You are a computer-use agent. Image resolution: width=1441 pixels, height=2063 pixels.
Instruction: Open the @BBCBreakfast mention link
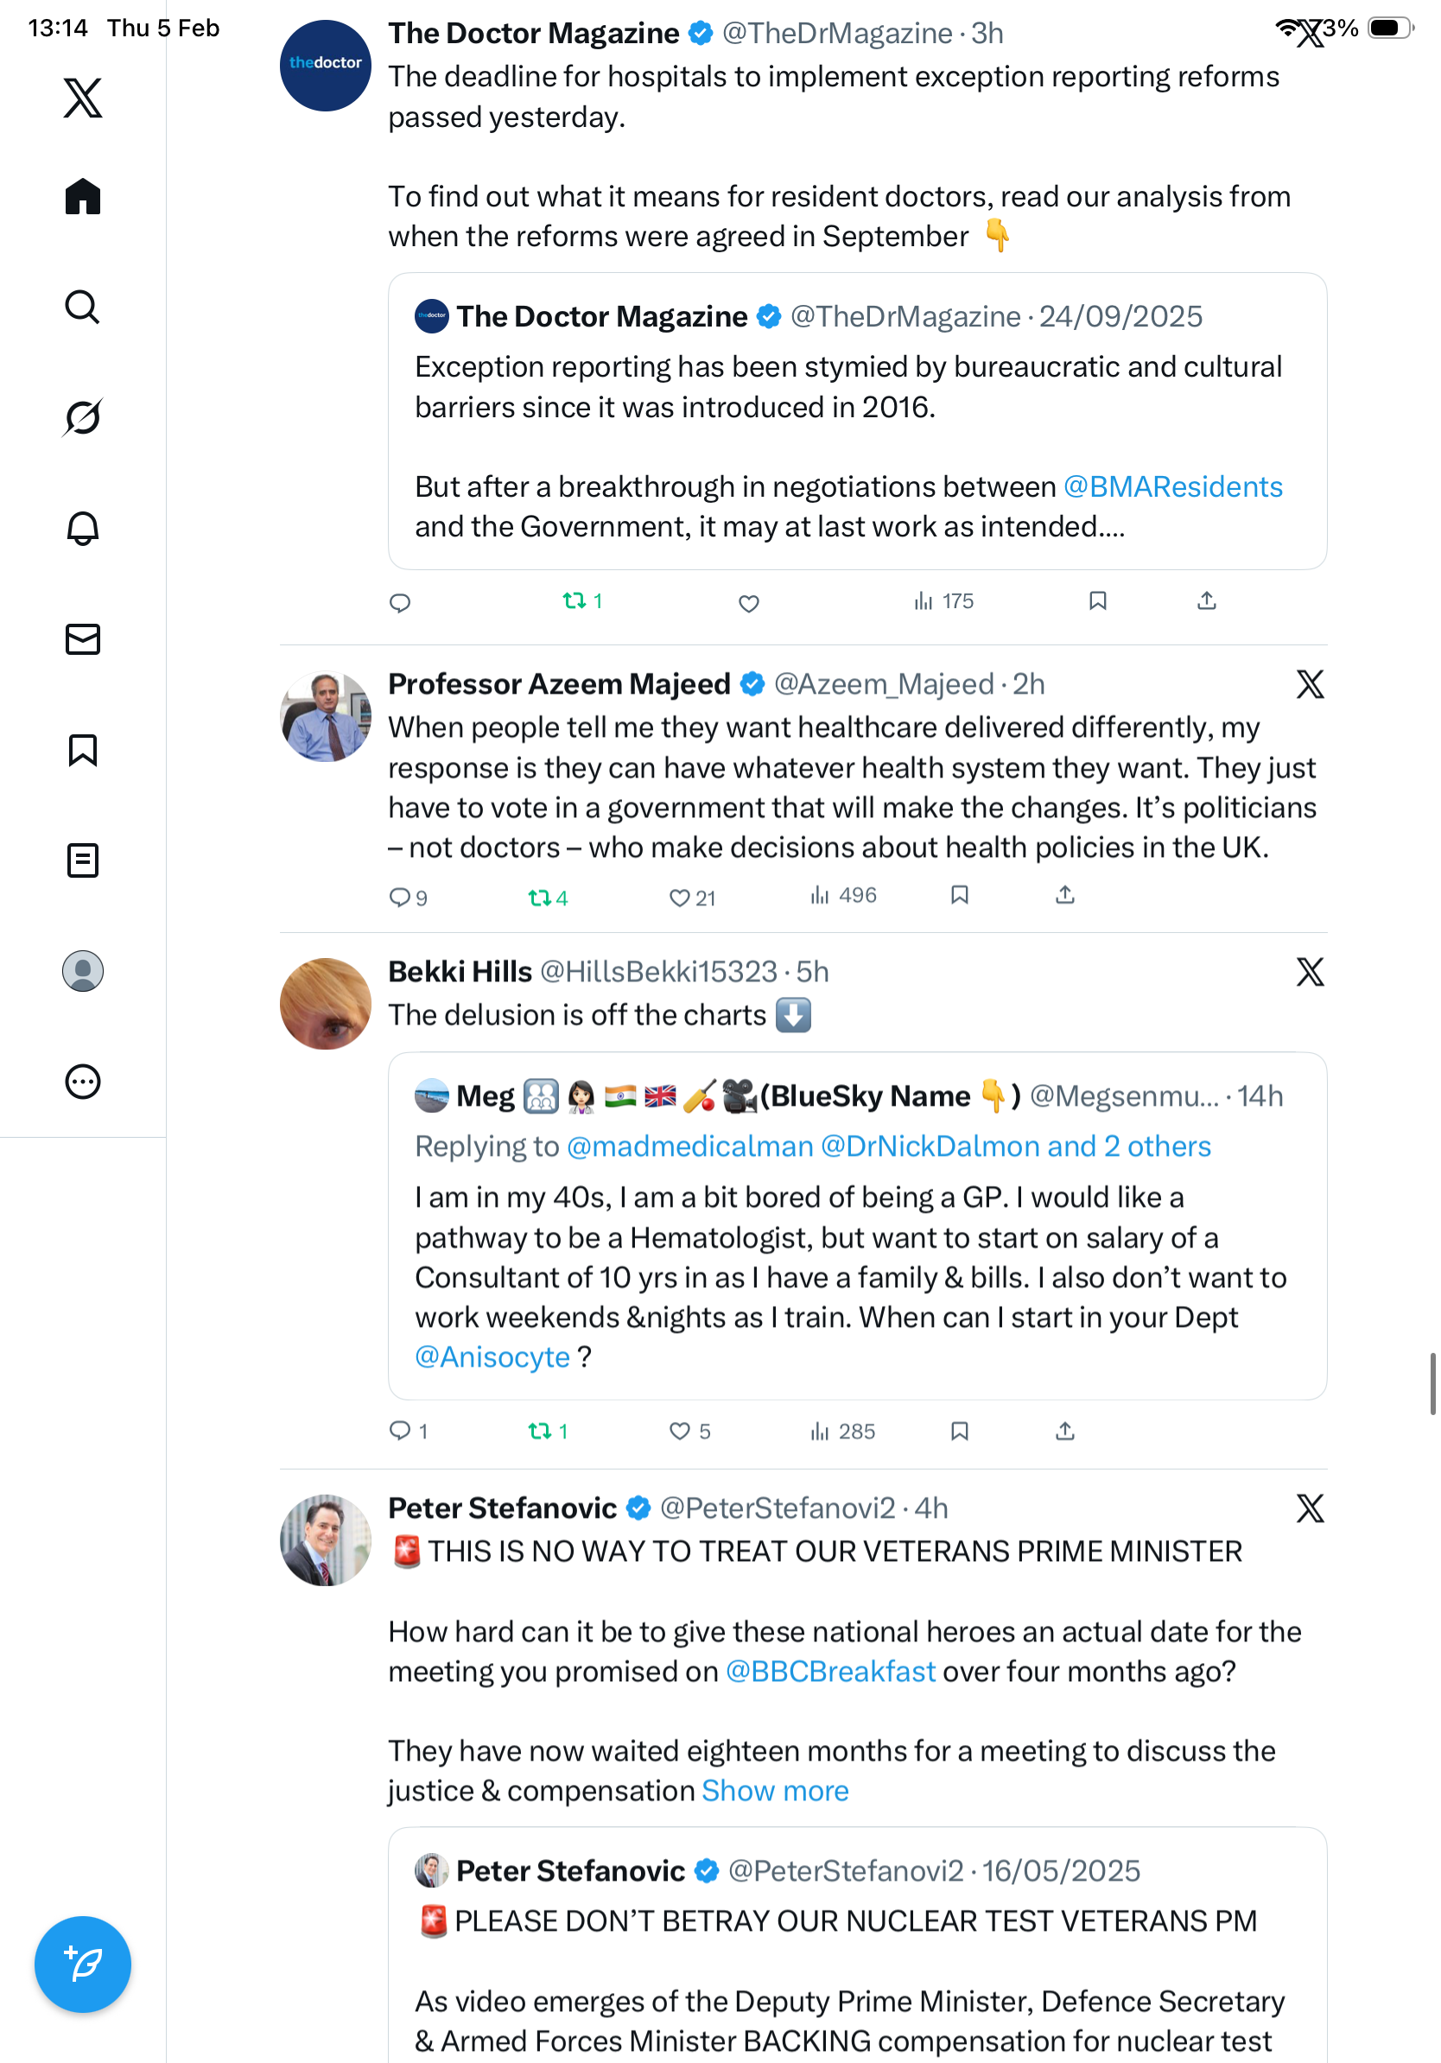click(830, 1672)
